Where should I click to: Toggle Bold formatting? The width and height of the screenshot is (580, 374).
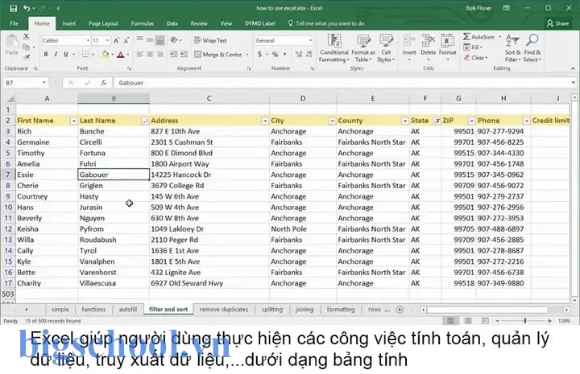[x=45, y=54]
